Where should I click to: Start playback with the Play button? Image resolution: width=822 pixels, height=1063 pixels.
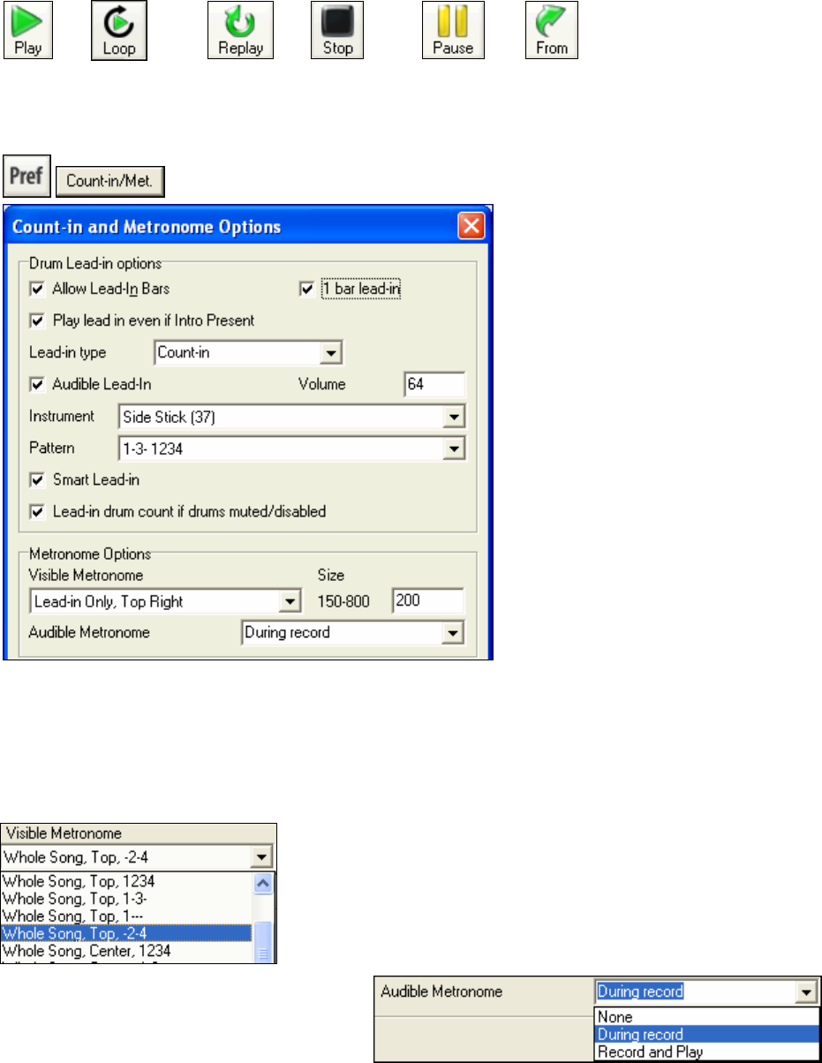(28, 30)
